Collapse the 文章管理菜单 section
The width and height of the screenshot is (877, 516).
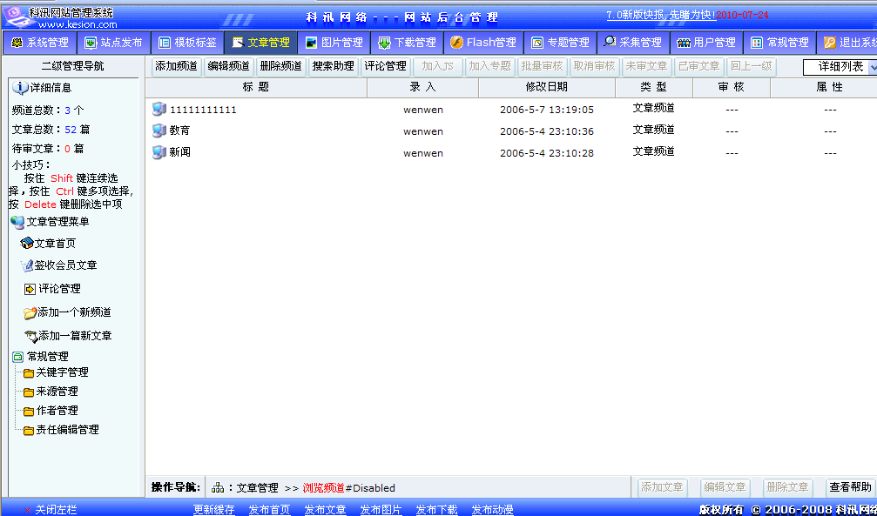(17, 221)
